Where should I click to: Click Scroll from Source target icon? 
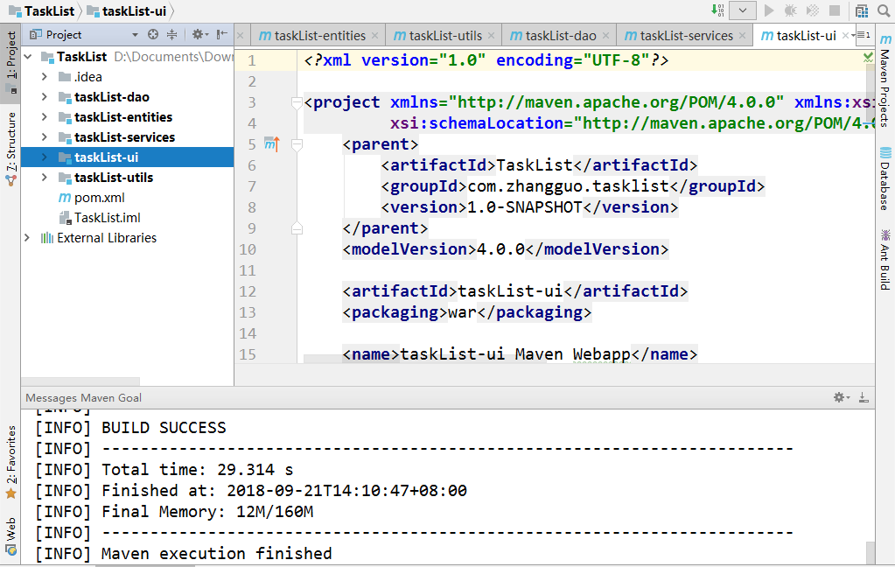153,34
